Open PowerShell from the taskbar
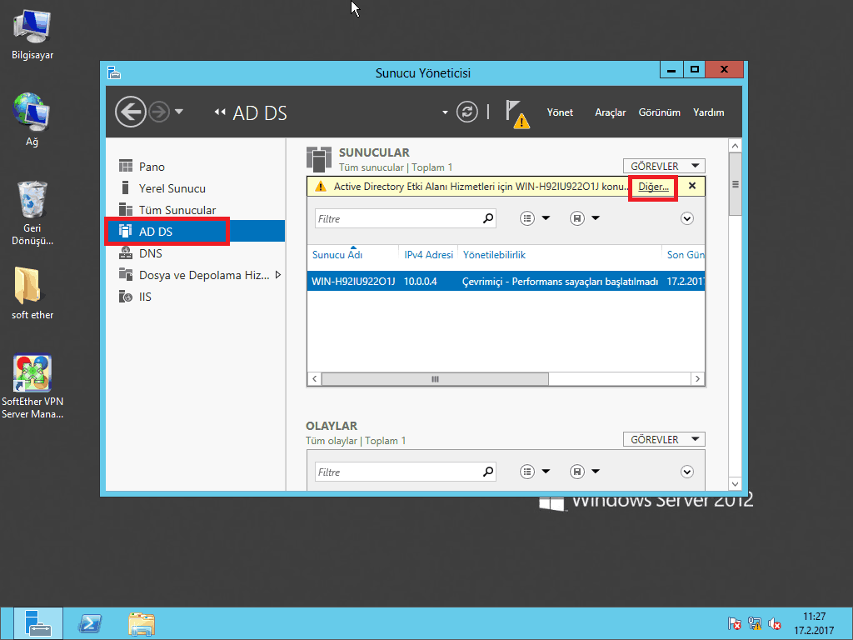The width and height of the screenshot is (853, 640). tap(89, 623)
